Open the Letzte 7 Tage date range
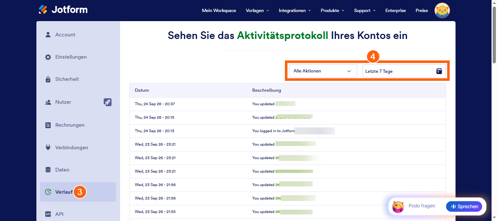 pyautogui.click(x=404, y=71)
